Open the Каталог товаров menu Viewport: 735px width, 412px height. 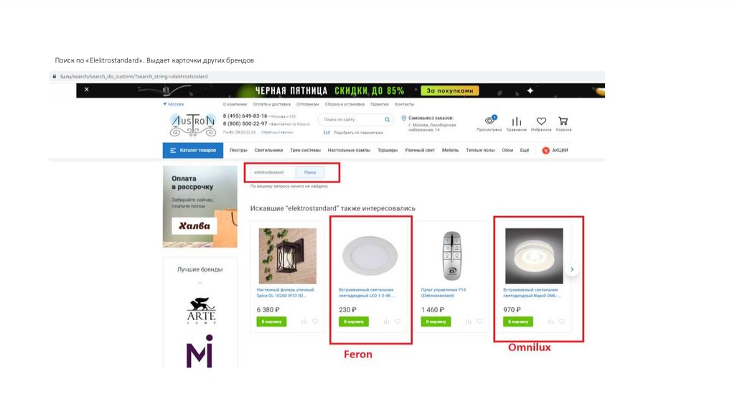pyautogui.click(x=192, y=151)
